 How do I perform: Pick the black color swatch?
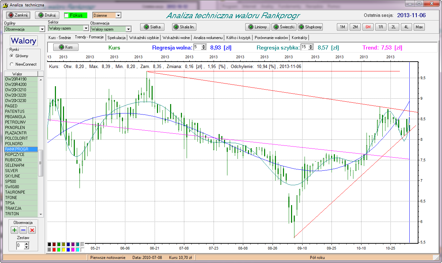tap(50, 244)
